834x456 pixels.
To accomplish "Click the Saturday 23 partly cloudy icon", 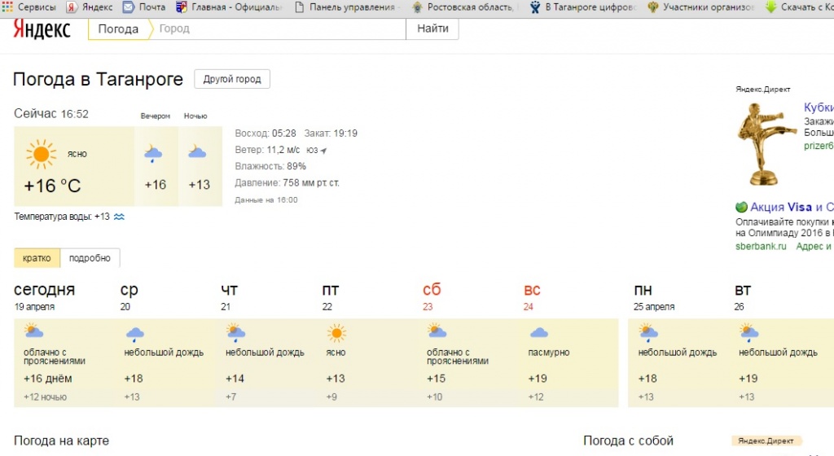I will pos(437,331).
